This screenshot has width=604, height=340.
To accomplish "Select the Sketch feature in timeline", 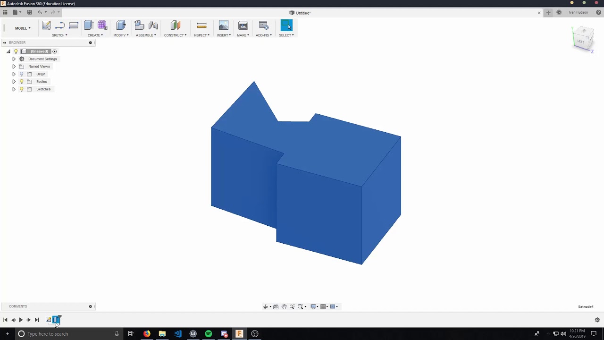I will tap(48, 320).
